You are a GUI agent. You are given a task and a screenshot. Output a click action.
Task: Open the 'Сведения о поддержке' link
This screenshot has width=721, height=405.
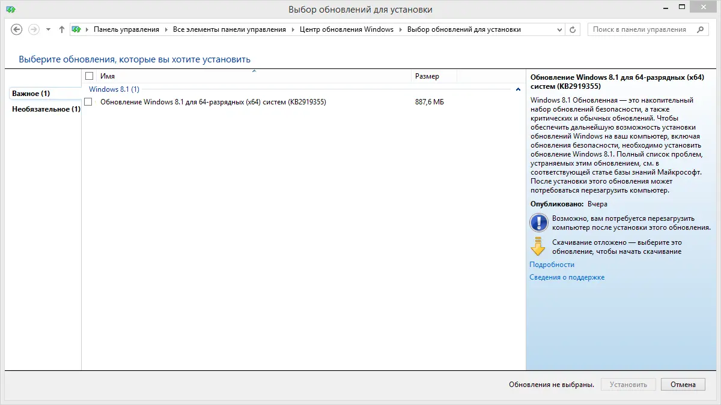[567, 277]
